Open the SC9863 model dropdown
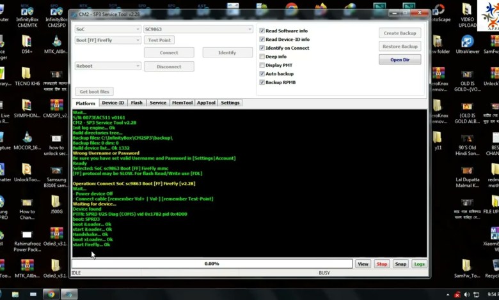The image size is (499, 300). [x=198, y=29]
